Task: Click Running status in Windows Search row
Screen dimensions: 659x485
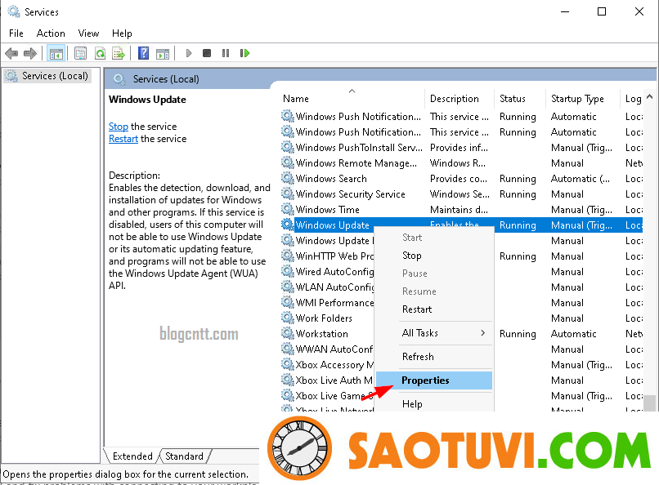Action: tap(518, 179)
